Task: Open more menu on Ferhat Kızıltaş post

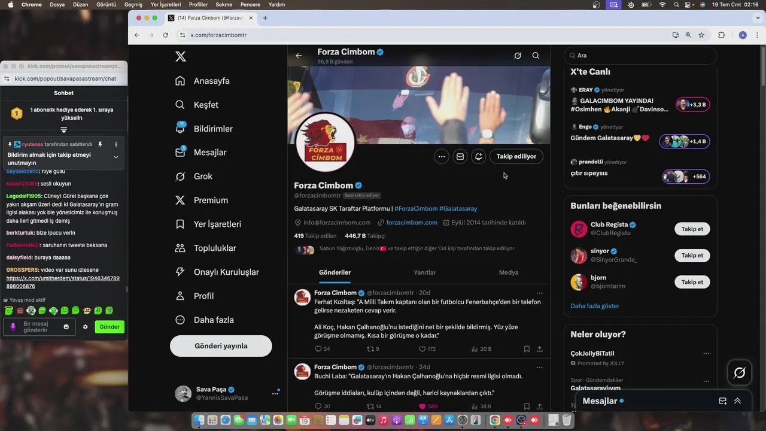Action: point(540,293)
